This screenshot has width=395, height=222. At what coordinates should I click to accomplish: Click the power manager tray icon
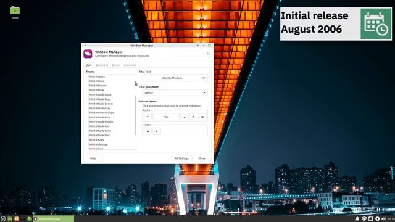click(377, 219)
